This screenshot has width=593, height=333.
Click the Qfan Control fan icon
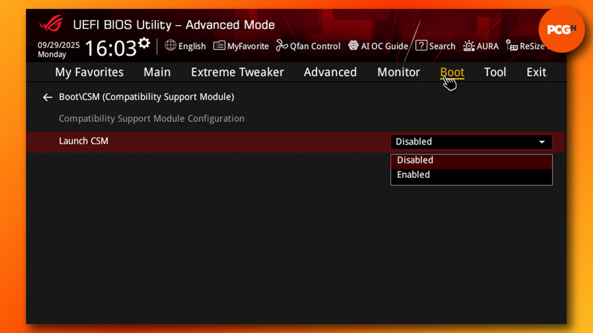coord(282,45)
